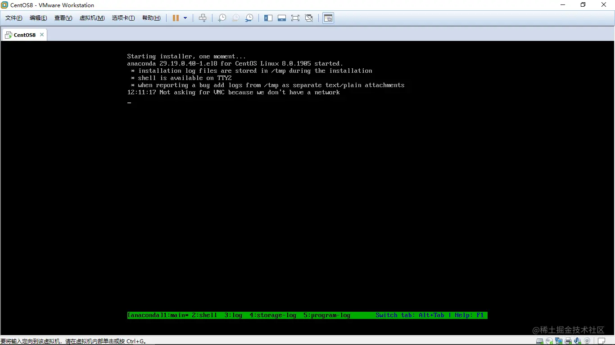615x345 pixels.
Task: Click the '[anaconda]1:main*' tmux entry
Action: click(158, 315)
